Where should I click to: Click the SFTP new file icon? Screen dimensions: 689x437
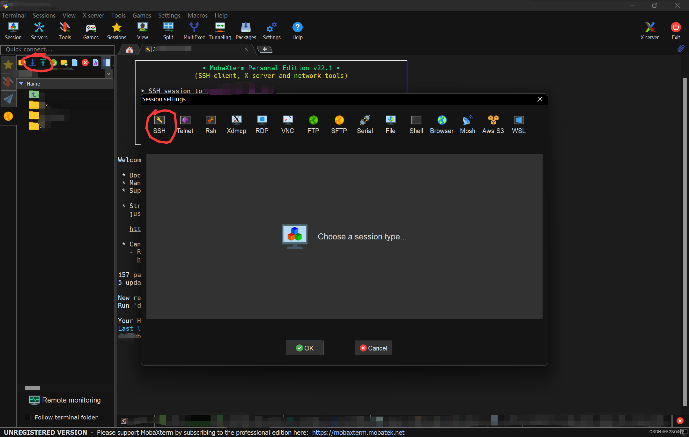(x=75, y=63)
